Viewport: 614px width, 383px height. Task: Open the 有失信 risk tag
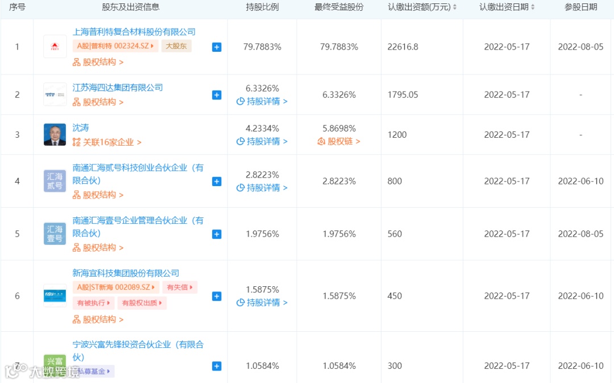180,287
